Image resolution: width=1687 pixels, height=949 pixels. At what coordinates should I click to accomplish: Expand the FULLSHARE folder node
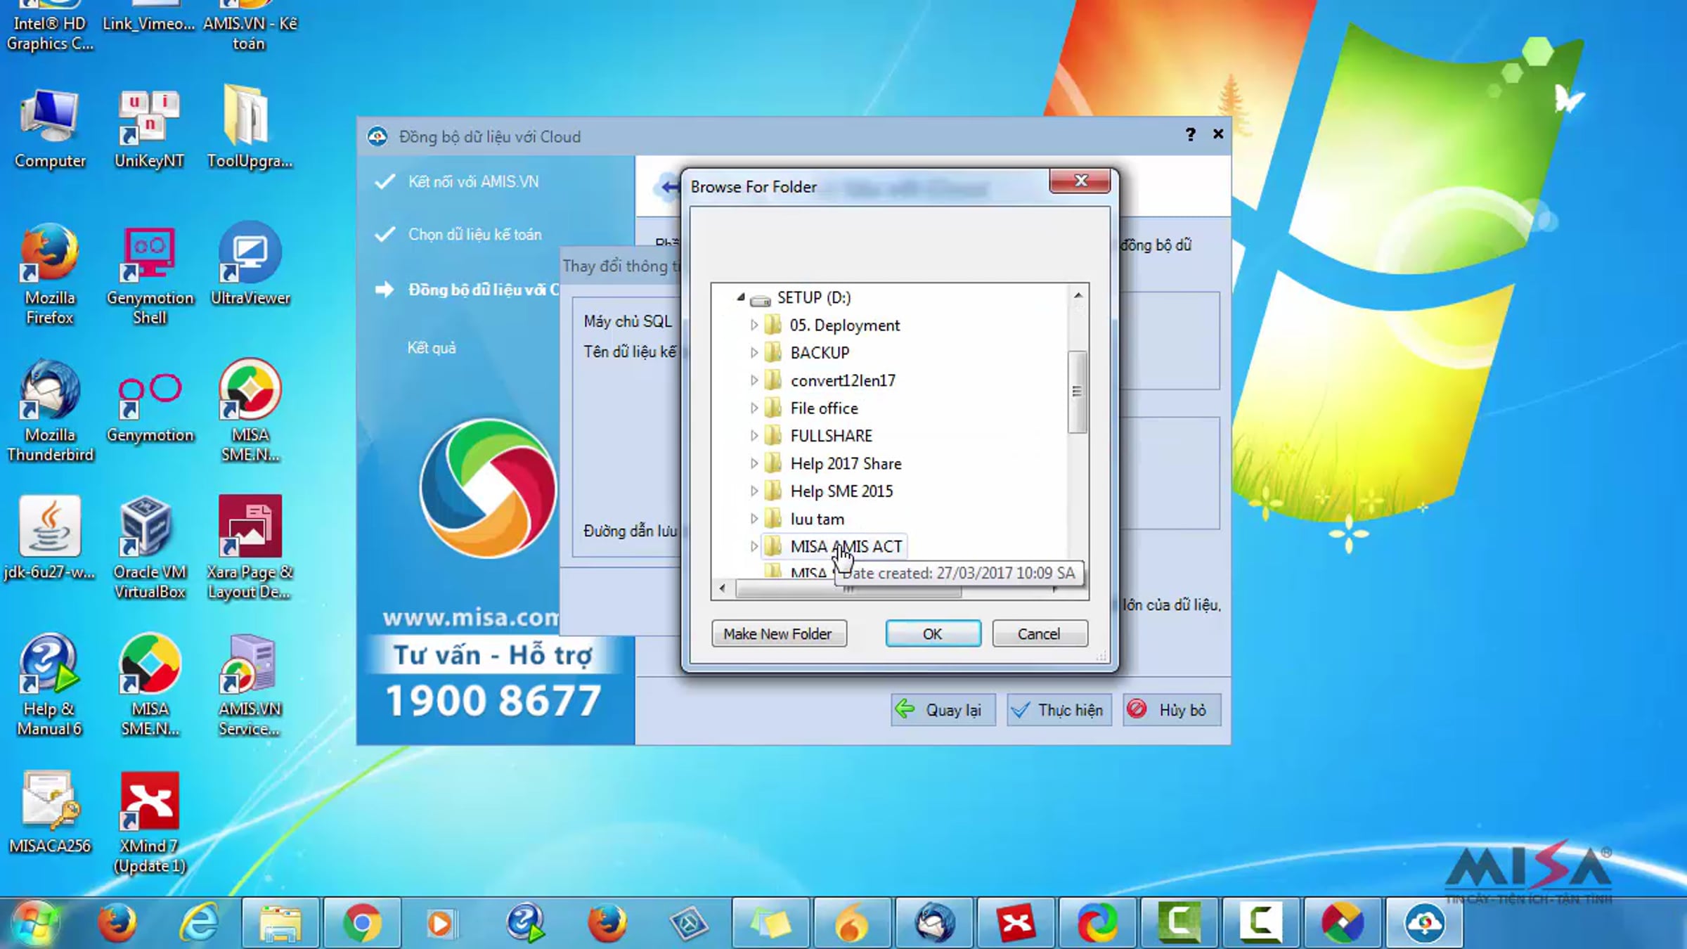(754, 436)
